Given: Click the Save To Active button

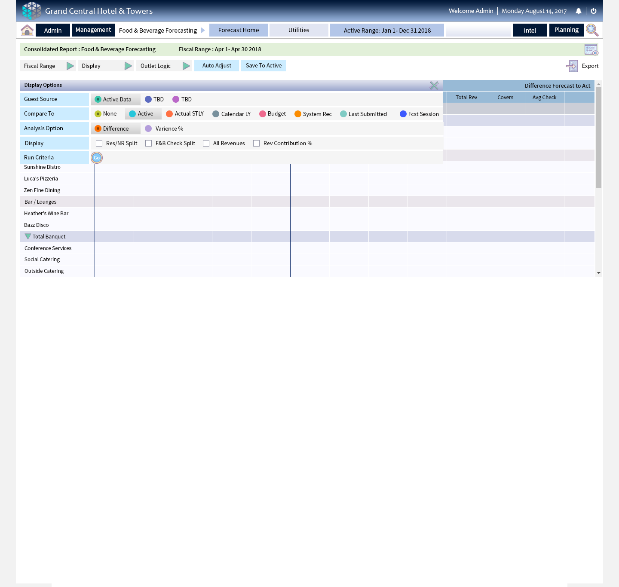Looking at the screenshot, I should click(x=264, y=66).
